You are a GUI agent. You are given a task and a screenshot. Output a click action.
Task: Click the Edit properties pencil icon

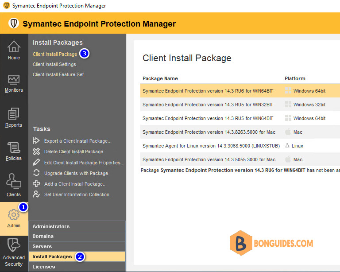(36, 162)
